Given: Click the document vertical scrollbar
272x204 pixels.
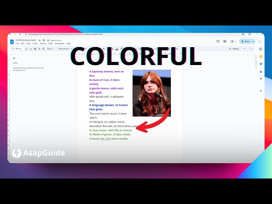Looking at the screenshot, I should pyautogui.click(x=256, y=62).
